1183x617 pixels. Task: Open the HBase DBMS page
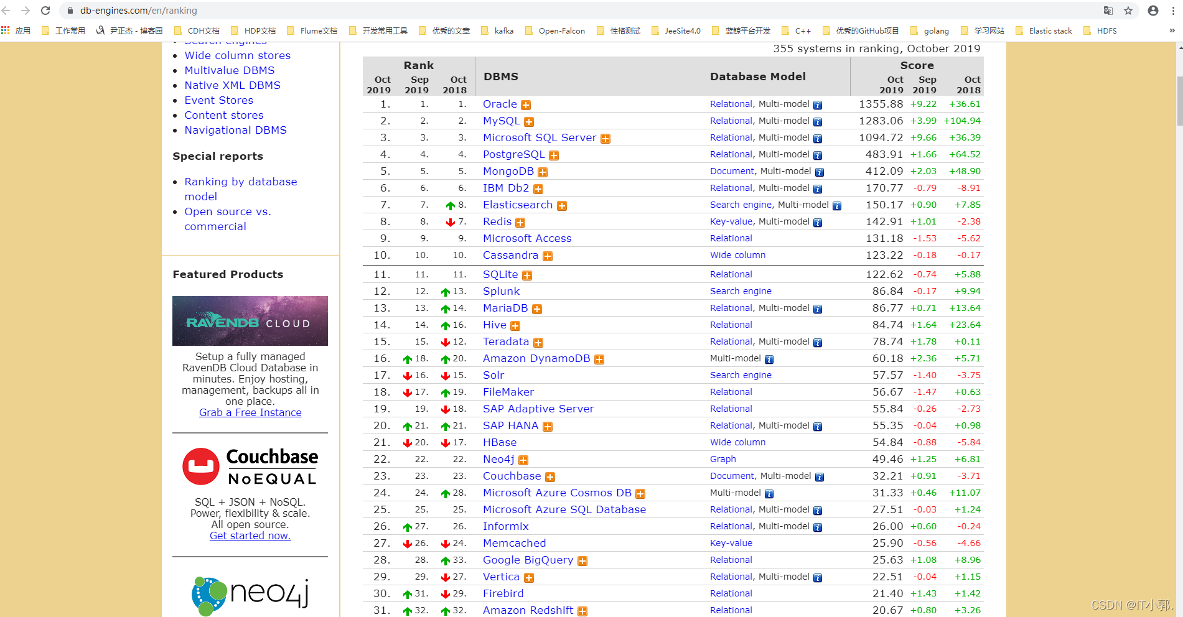point(500,442)
